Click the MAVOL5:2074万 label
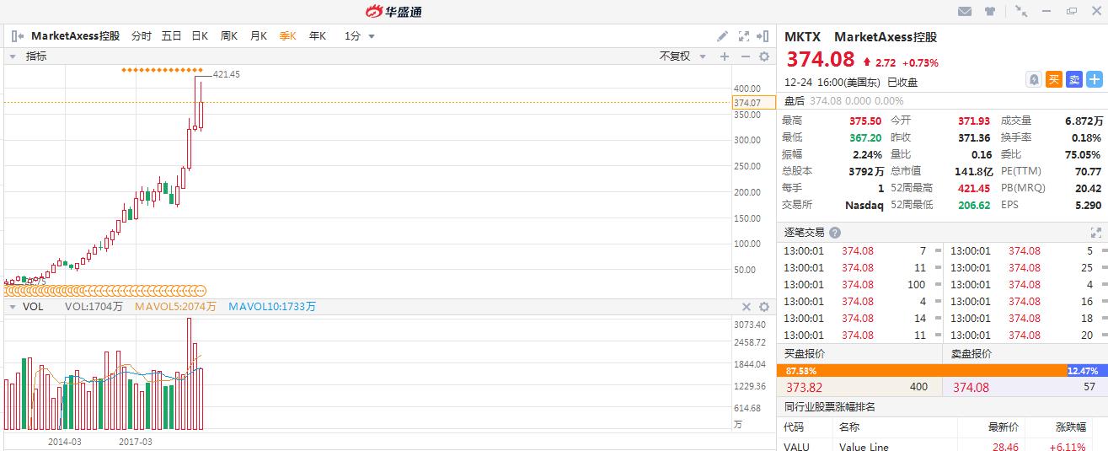This screenshot has height=451, width=1108. (x=176, y=307)
